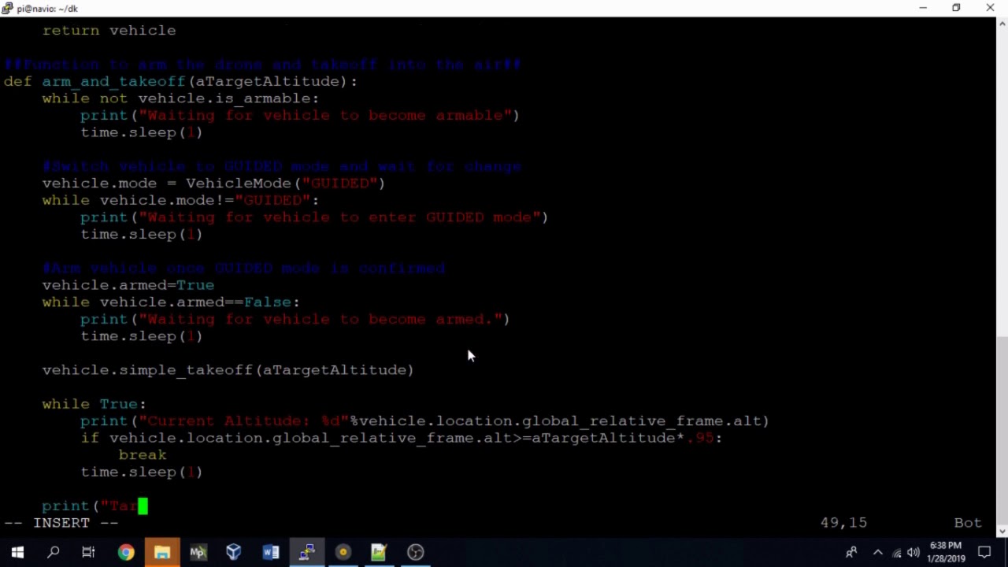The width and height of the screenshot is (1008, 567).
Task: Open the Windows Start menu
Action: [17, 552]
